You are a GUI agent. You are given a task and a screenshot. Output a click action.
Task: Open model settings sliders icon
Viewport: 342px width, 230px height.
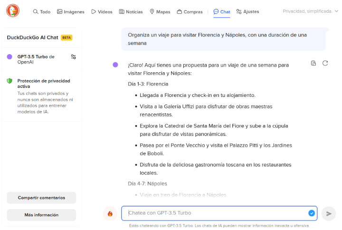(x=74, y=57)
